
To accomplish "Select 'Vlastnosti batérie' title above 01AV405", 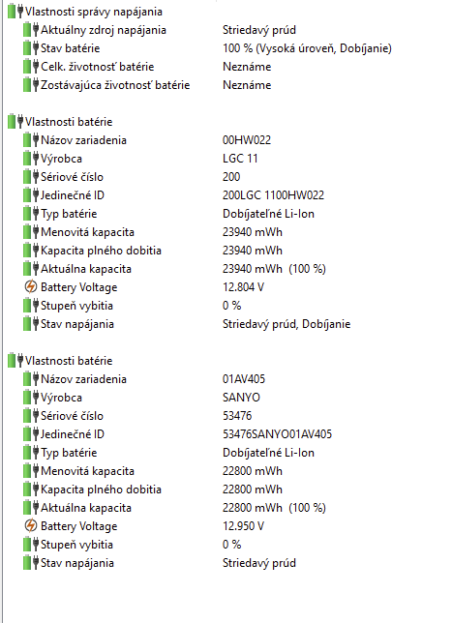I will 69,361.
